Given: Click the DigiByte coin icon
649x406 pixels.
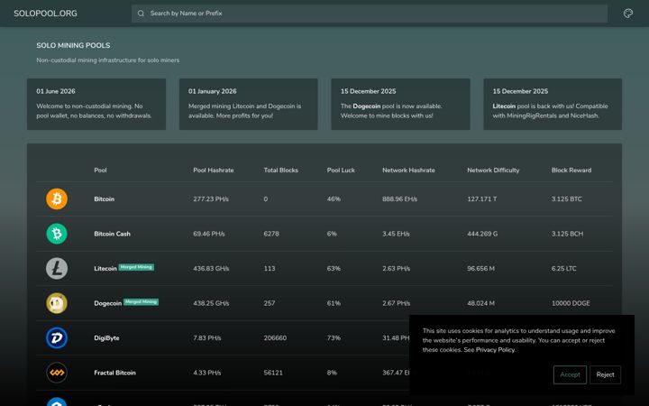Looking at the screenshot, I should point(57,338).
